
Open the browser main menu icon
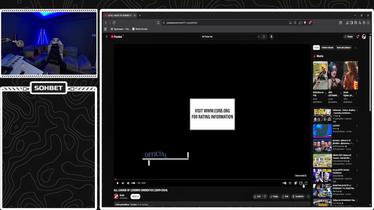click(368, 23)
